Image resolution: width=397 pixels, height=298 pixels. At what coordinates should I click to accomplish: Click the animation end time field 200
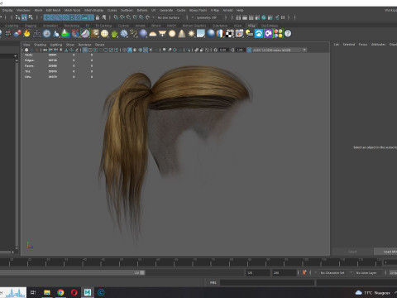[284, 272]
